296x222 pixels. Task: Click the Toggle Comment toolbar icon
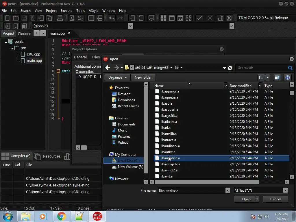point(151,18)
